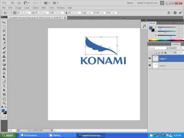This screenshot has height=138, width=184.
Task: Open the View Extras dropdown
Action: pyautogui.click(x=26, y=3)
